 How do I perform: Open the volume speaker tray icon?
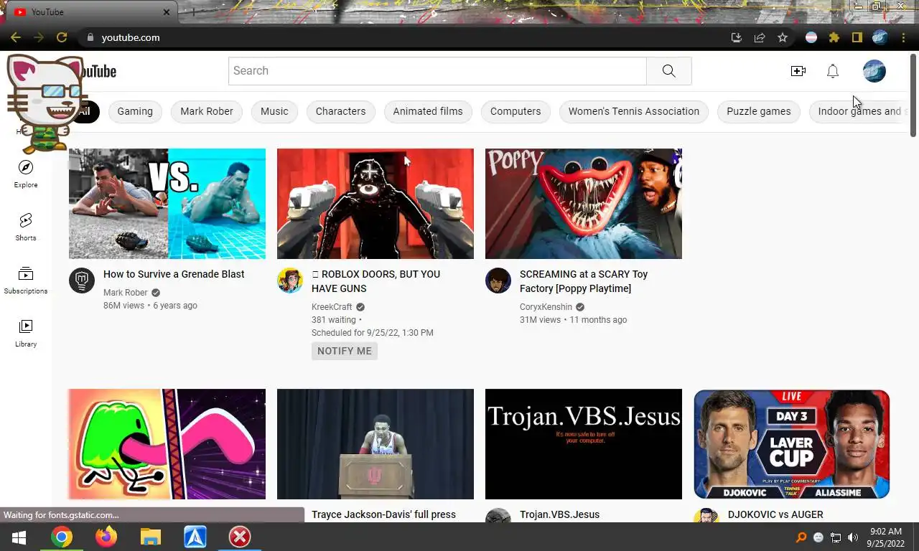[x=853, y=537]
